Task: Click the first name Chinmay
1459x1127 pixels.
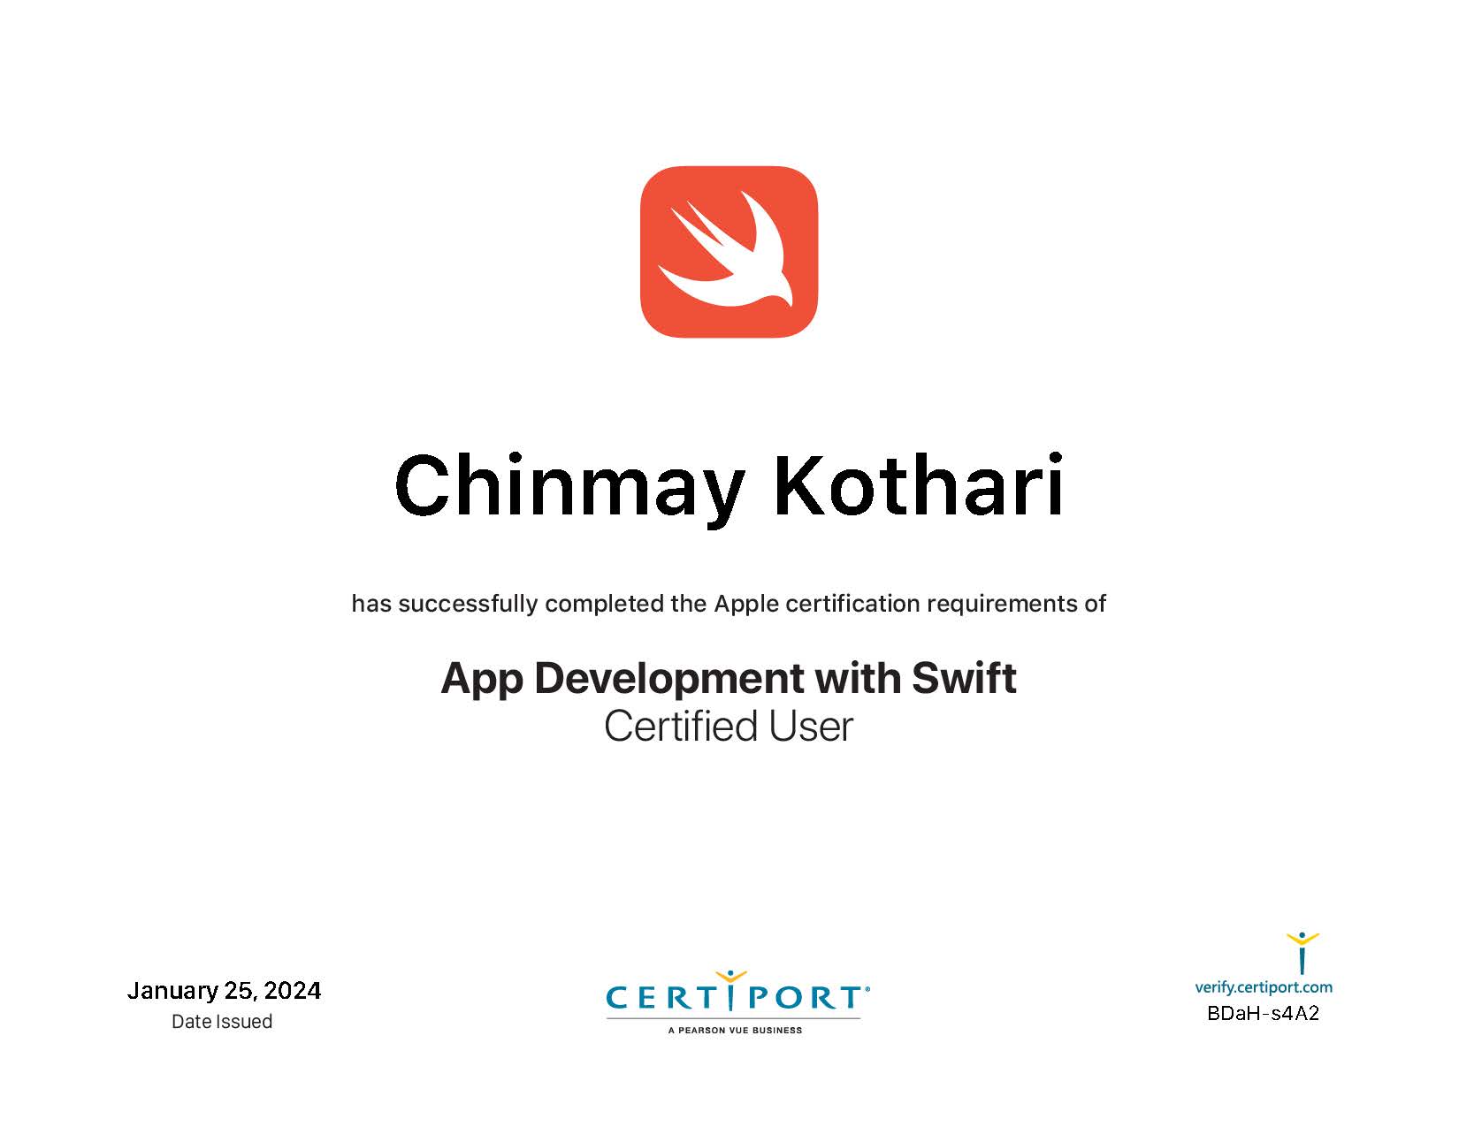Action: (569, 486)
